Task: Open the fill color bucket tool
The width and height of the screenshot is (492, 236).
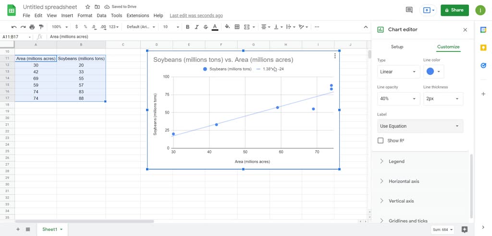Action: (227, 27)
